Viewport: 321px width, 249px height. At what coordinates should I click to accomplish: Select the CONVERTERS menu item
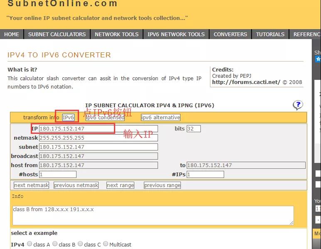[x=230, y=35]
